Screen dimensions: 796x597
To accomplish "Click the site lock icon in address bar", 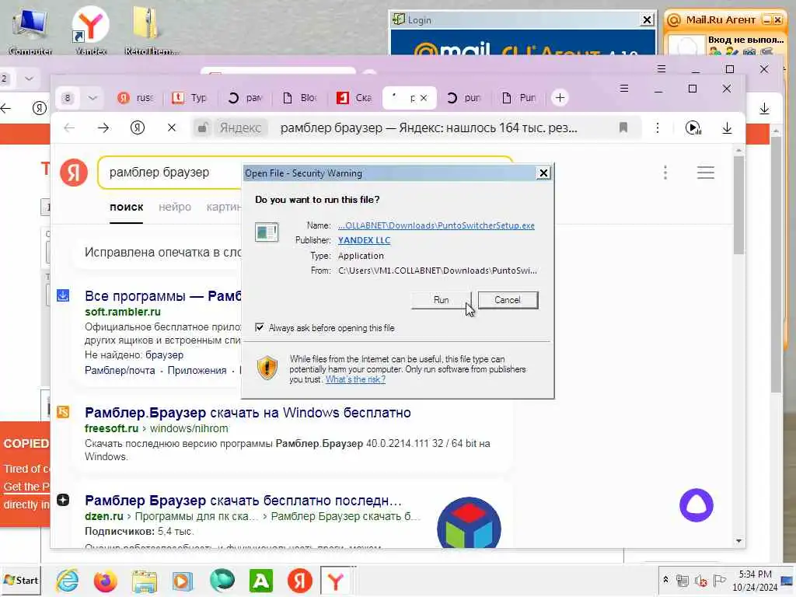I will (202, 128).
